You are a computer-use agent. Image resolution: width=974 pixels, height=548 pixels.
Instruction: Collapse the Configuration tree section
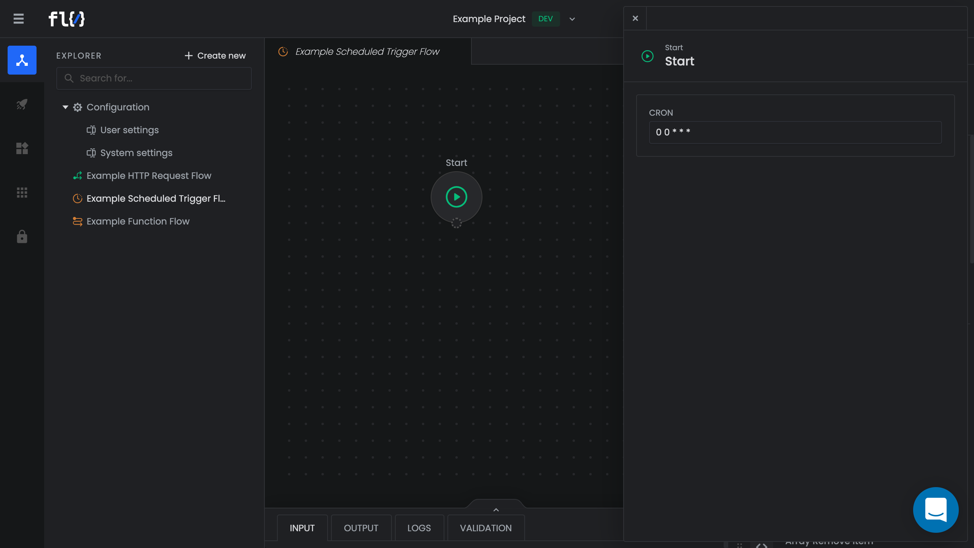[x=65, y=107]
